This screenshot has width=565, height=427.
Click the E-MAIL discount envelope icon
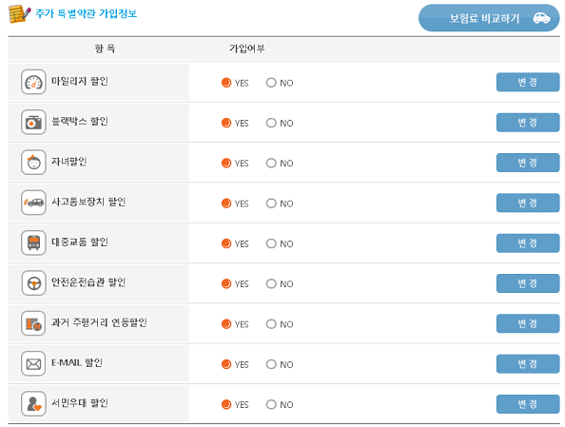33,363
